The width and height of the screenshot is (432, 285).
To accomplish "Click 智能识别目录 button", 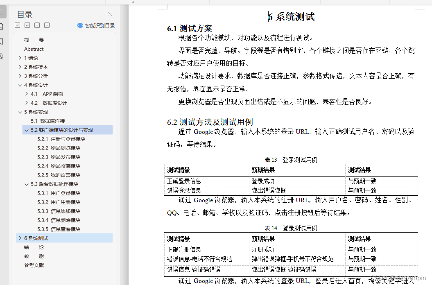I will (96, 26).
